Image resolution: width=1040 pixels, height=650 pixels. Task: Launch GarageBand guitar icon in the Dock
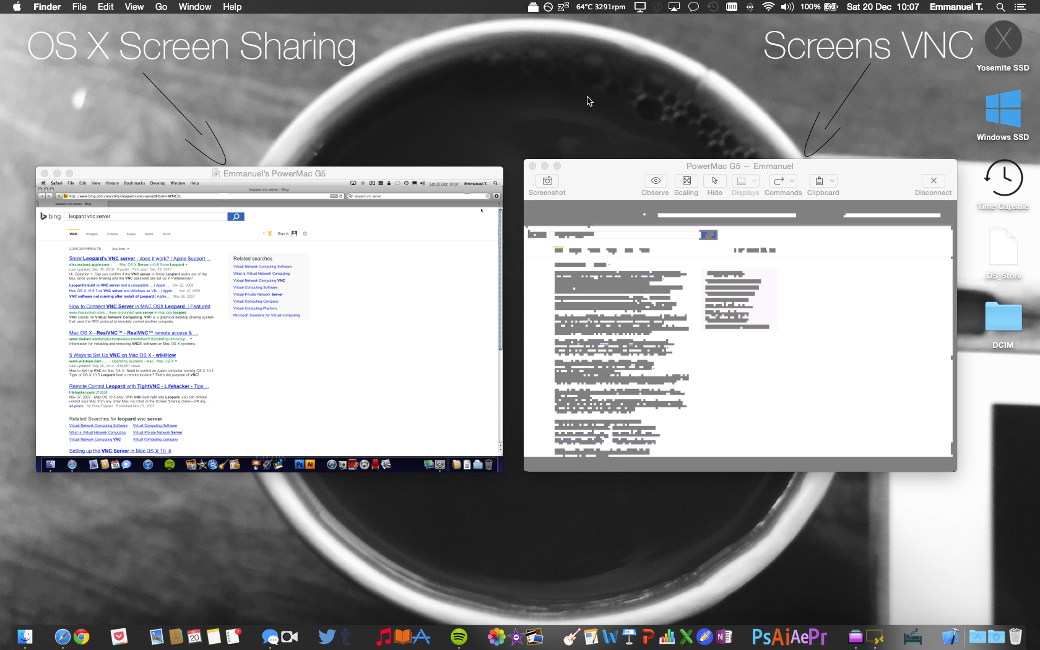pyautogui.click(x=572, y=636)
